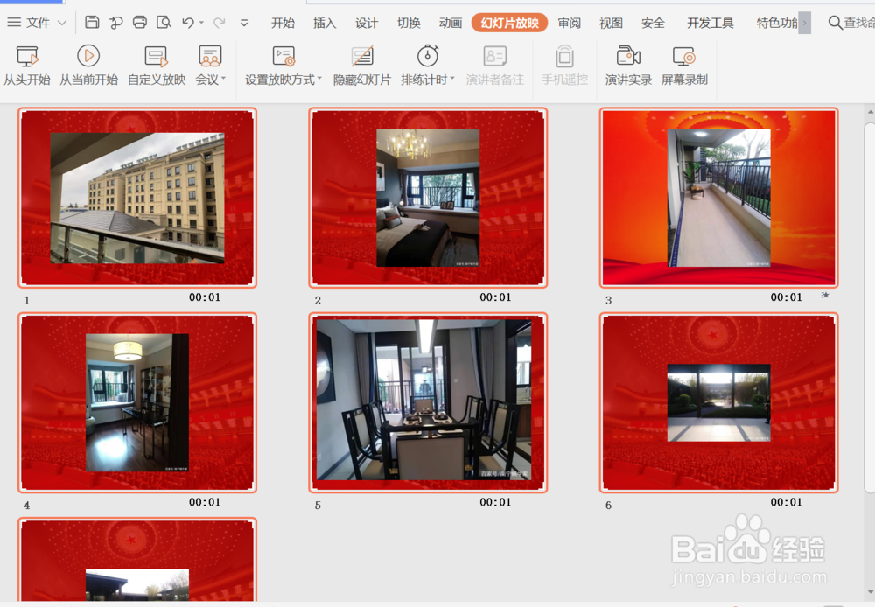Viewport: 875px width, 607px height.
Task: Switch to the 设计 tab
Action: [x=367, y=23]
